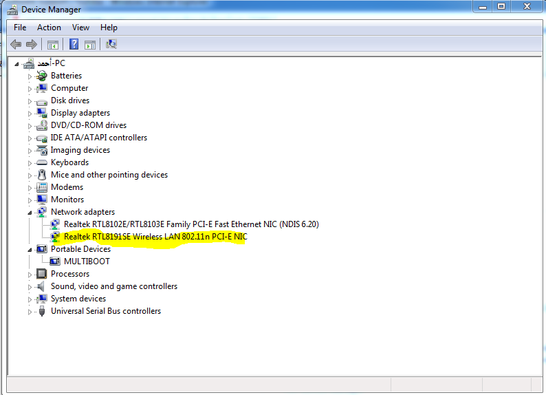Toggle the Action pane toolbar icon
This screenshot has width=546, height=395.
tap(90, 45)
